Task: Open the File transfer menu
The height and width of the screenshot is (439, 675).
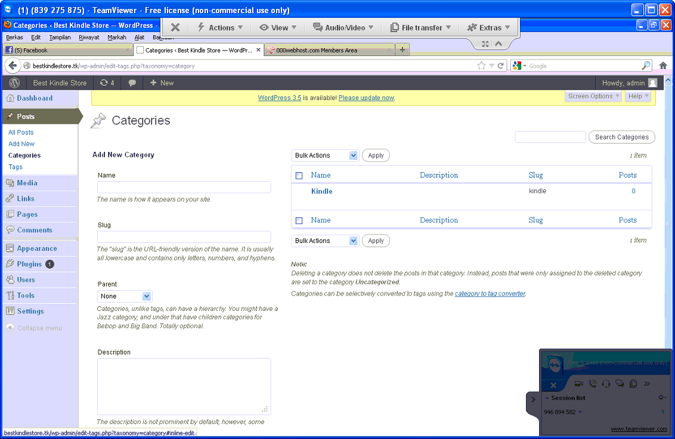Action: 420,27
